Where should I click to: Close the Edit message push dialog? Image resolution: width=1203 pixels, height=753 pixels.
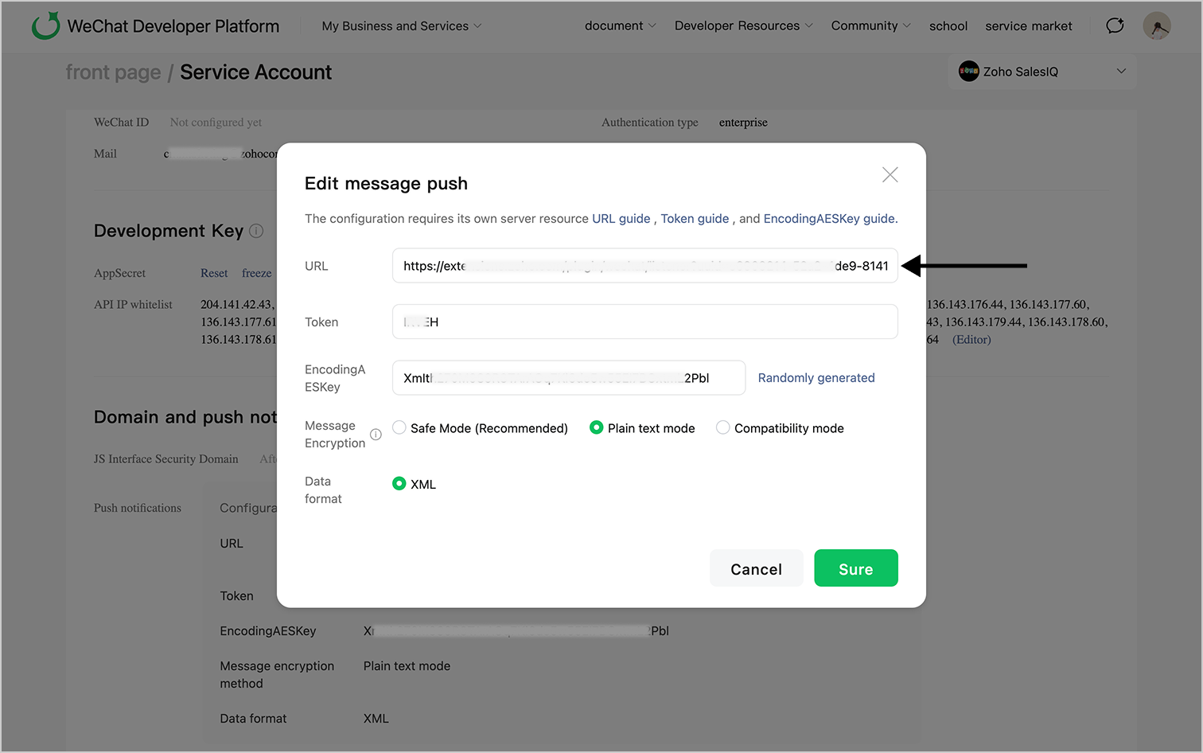coord(890,175)
